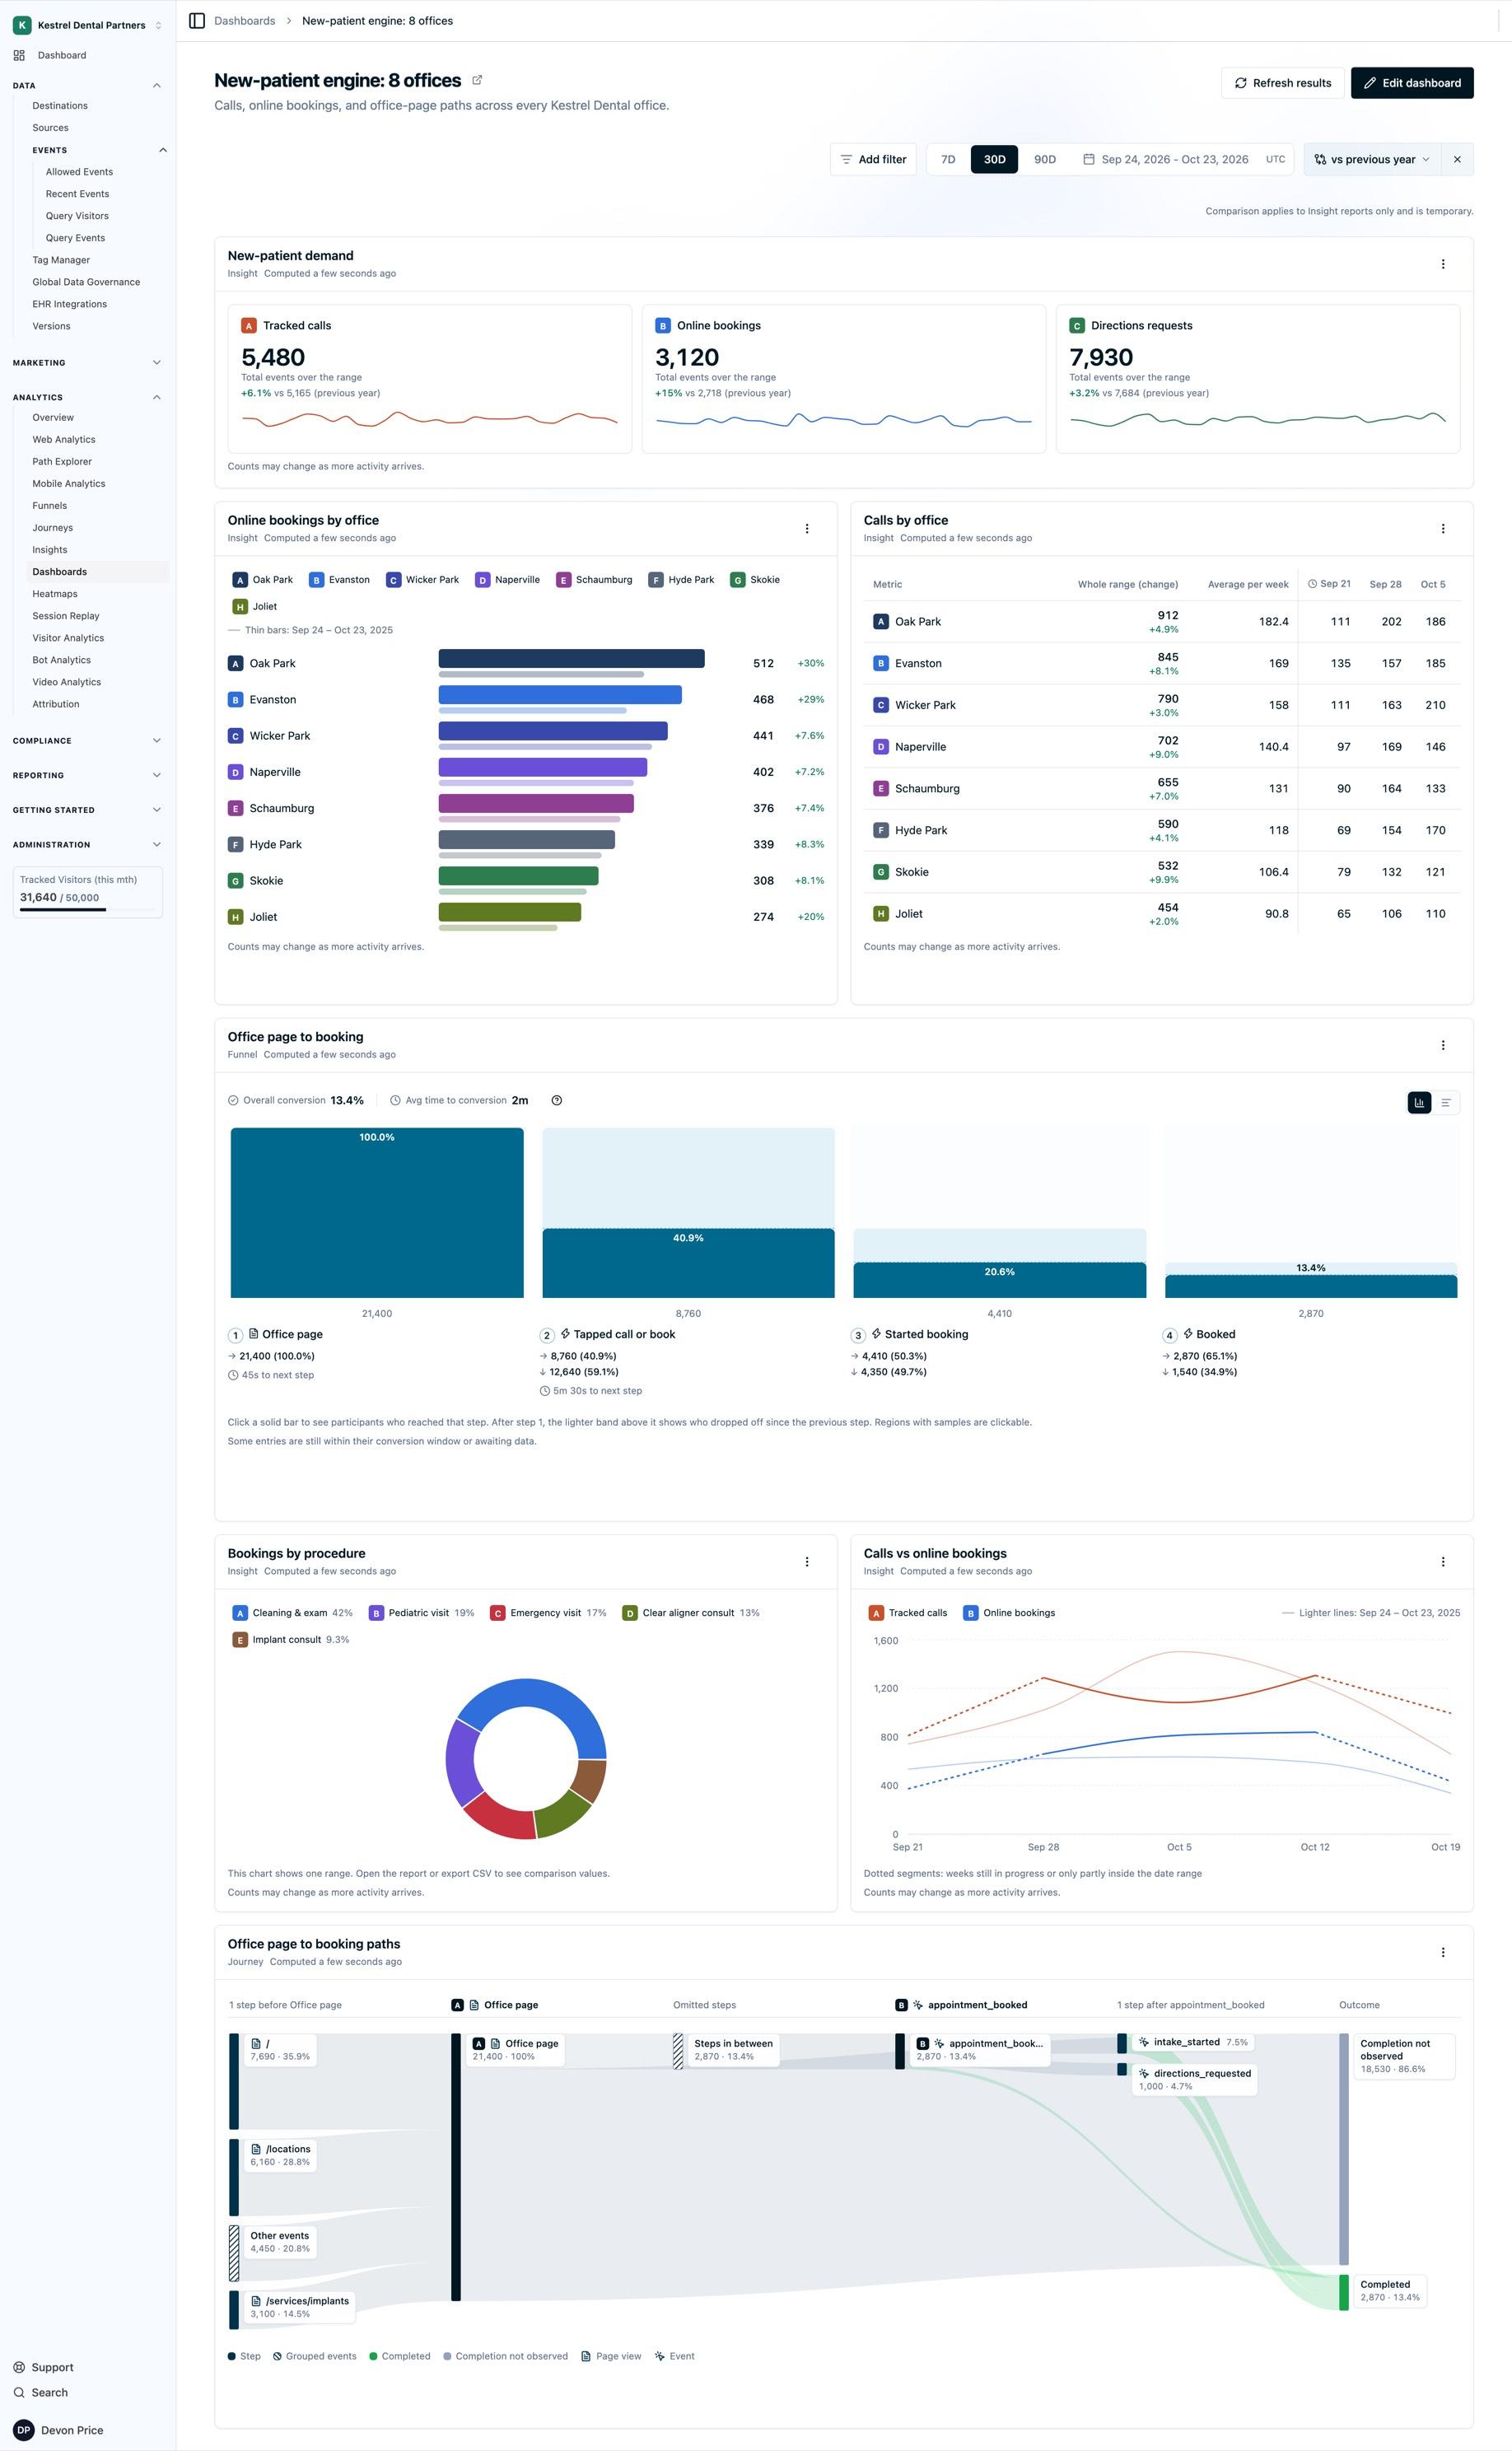Open kebab menu on Calls by office
Screen dimensions: 1512x2451
coord(1442,529)
